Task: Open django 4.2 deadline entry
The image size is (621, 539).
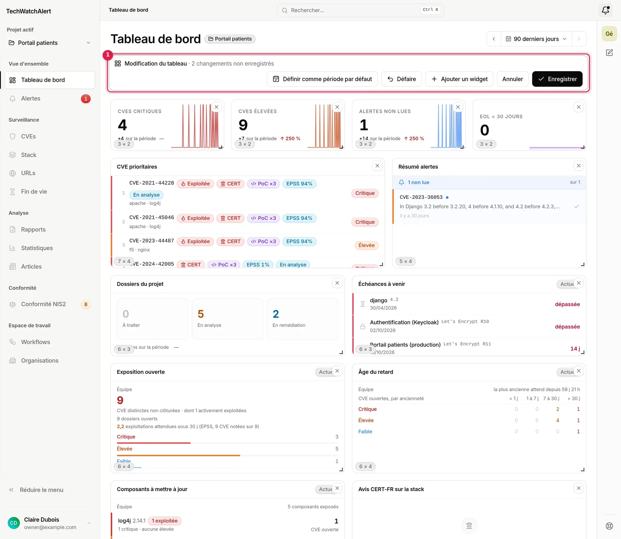Action: (x=469, y=304)
